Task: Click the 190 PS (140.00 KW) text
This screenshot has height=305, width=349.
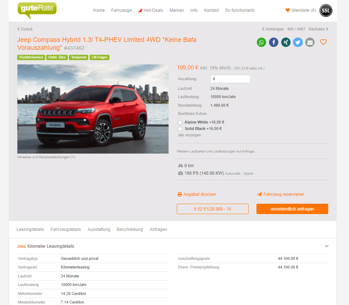Action: pos(204,173)
